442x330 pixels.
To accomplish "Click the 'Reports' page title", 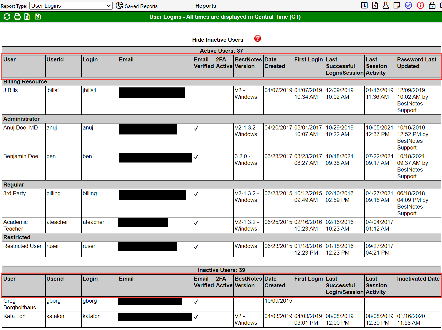I will (x=206, y=6).
